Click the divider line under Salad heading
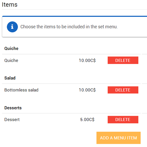This screenshot has height=147, width=147. [x=71, y=84]
